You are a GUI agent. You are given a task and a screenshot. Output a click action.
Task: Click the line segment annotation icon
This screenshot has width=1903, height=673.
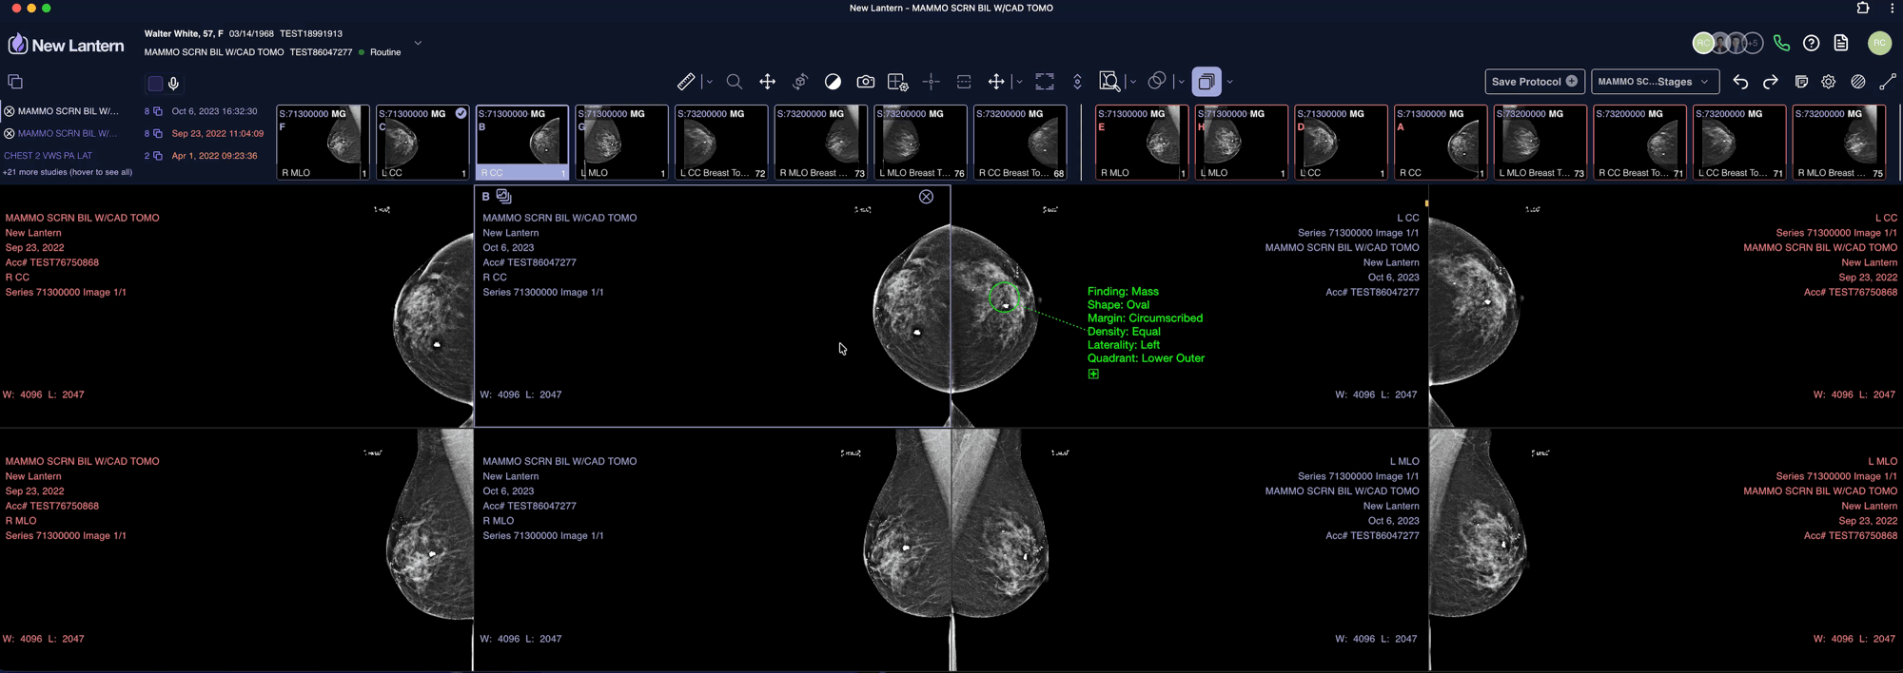pyautogui.click(x=1888, y=82)
